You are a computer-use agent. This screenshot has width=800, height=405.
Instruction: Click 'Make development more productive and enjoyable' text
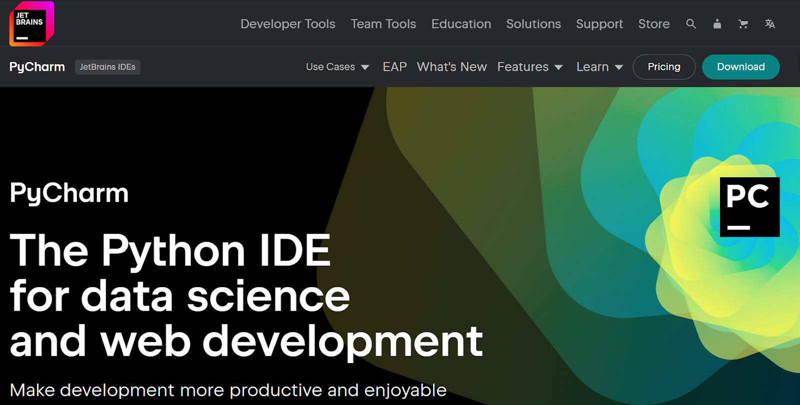pyautogui.click(x=228, y=390)
